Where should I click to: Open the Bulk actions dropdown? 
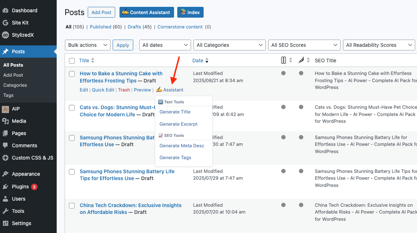(87, 45)
